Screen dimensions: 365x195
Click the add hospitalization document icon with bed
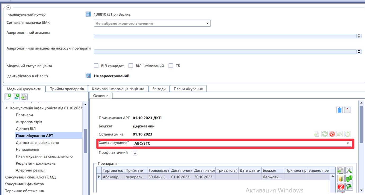click(16, 97)
